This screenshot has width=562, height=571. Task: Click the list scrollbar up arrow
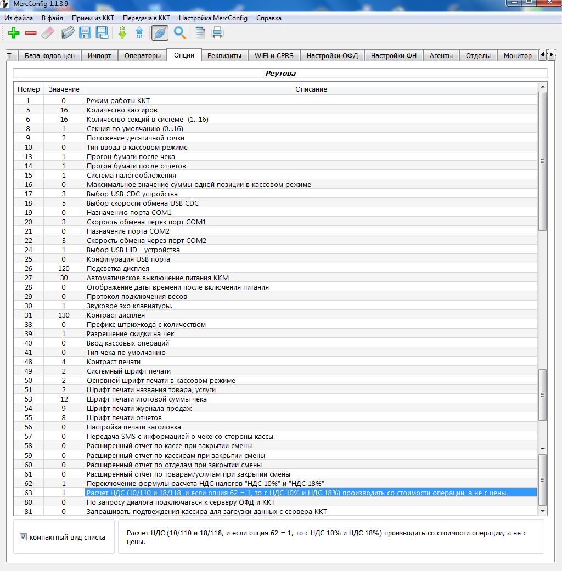tap(543, 87)
